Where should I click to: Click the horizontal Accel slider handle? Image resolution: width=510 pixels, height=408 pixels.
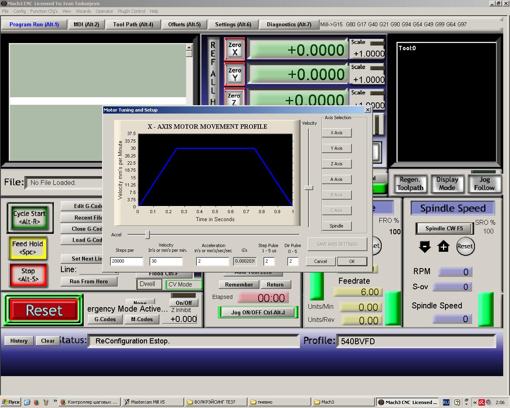click(x=147, y=235)
